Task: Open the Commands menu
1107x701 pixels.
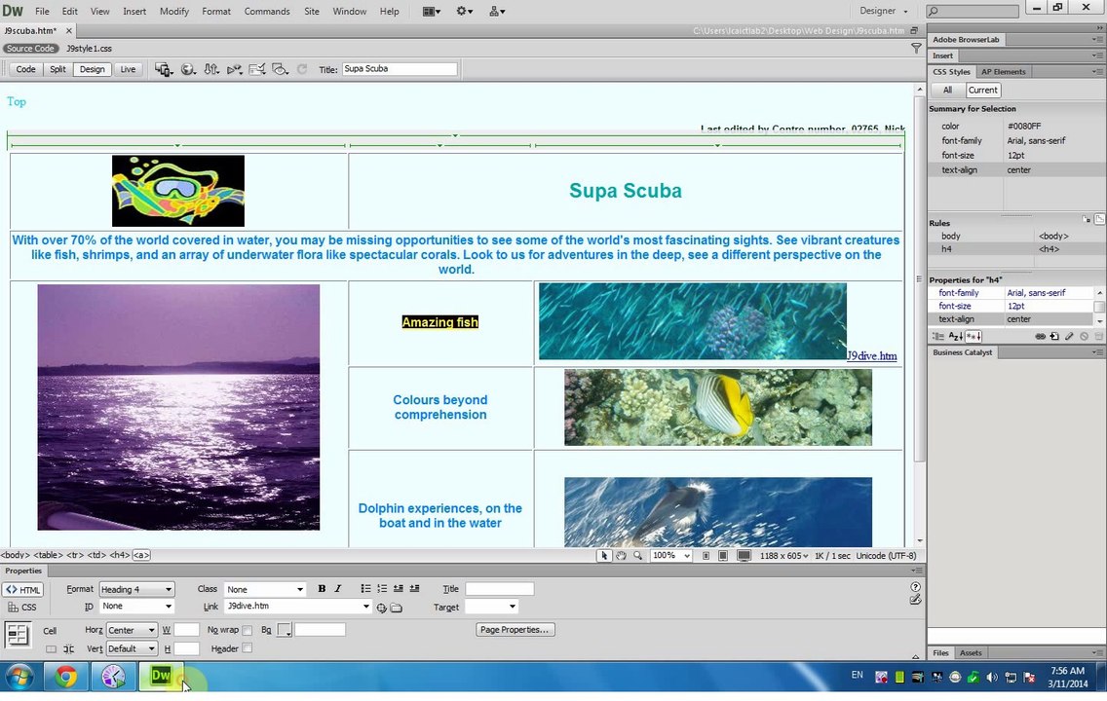Action: pyautogui.click(x=267, y=12)
